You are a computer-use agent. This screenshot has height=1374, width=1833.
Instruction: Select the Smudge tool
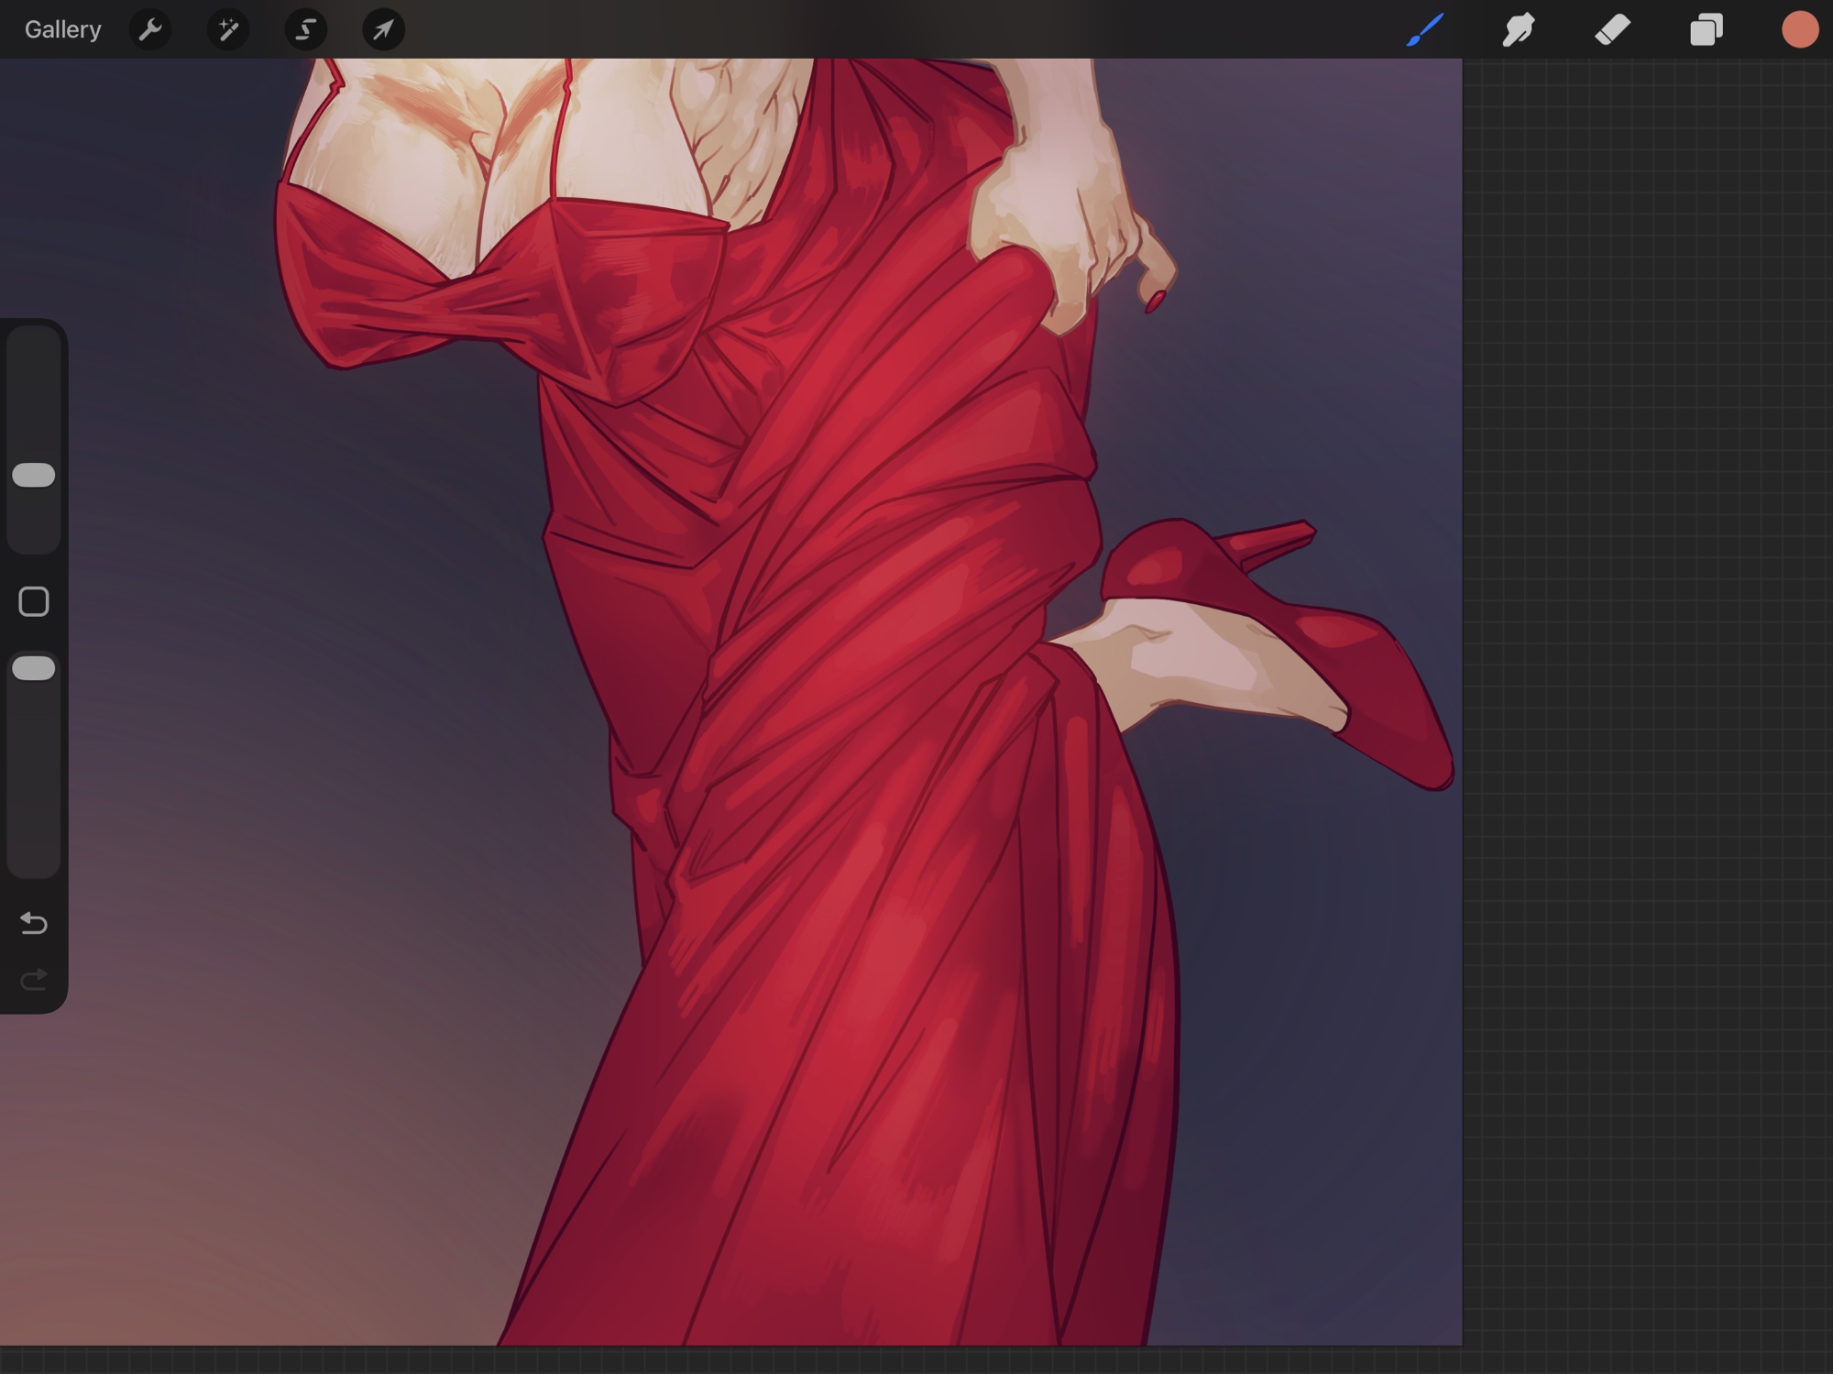click(x=1519, y=29)
